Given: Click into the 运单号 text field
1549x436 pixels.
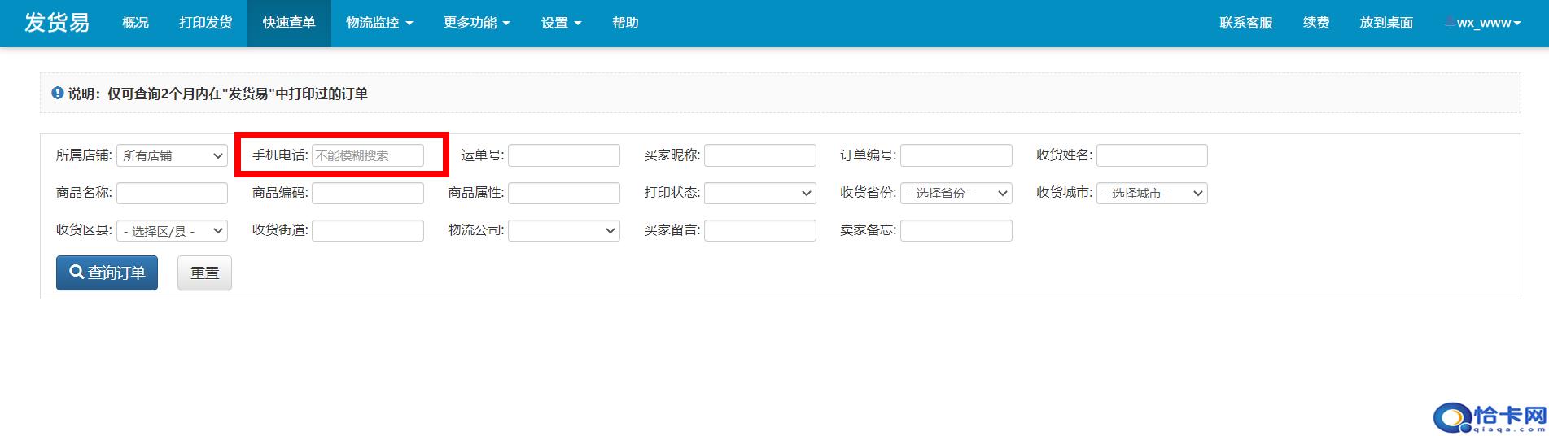Looking at the screenshot, I should (x=563, y=155).
